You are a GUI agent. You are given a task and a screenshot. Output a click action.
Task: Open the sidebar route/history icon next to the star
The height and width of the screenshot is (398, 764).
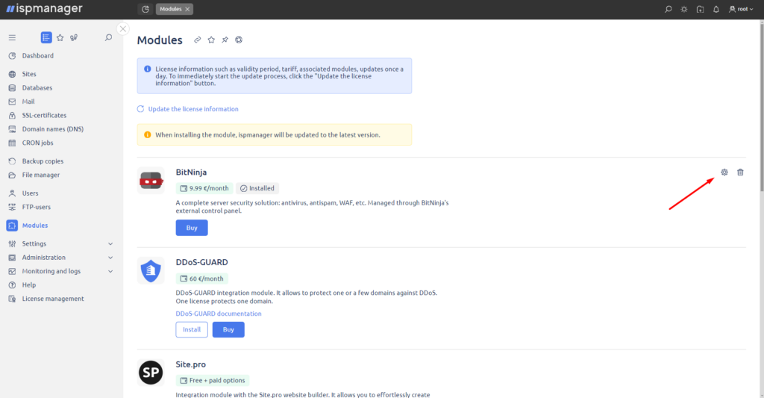click(x=74, y=37)
